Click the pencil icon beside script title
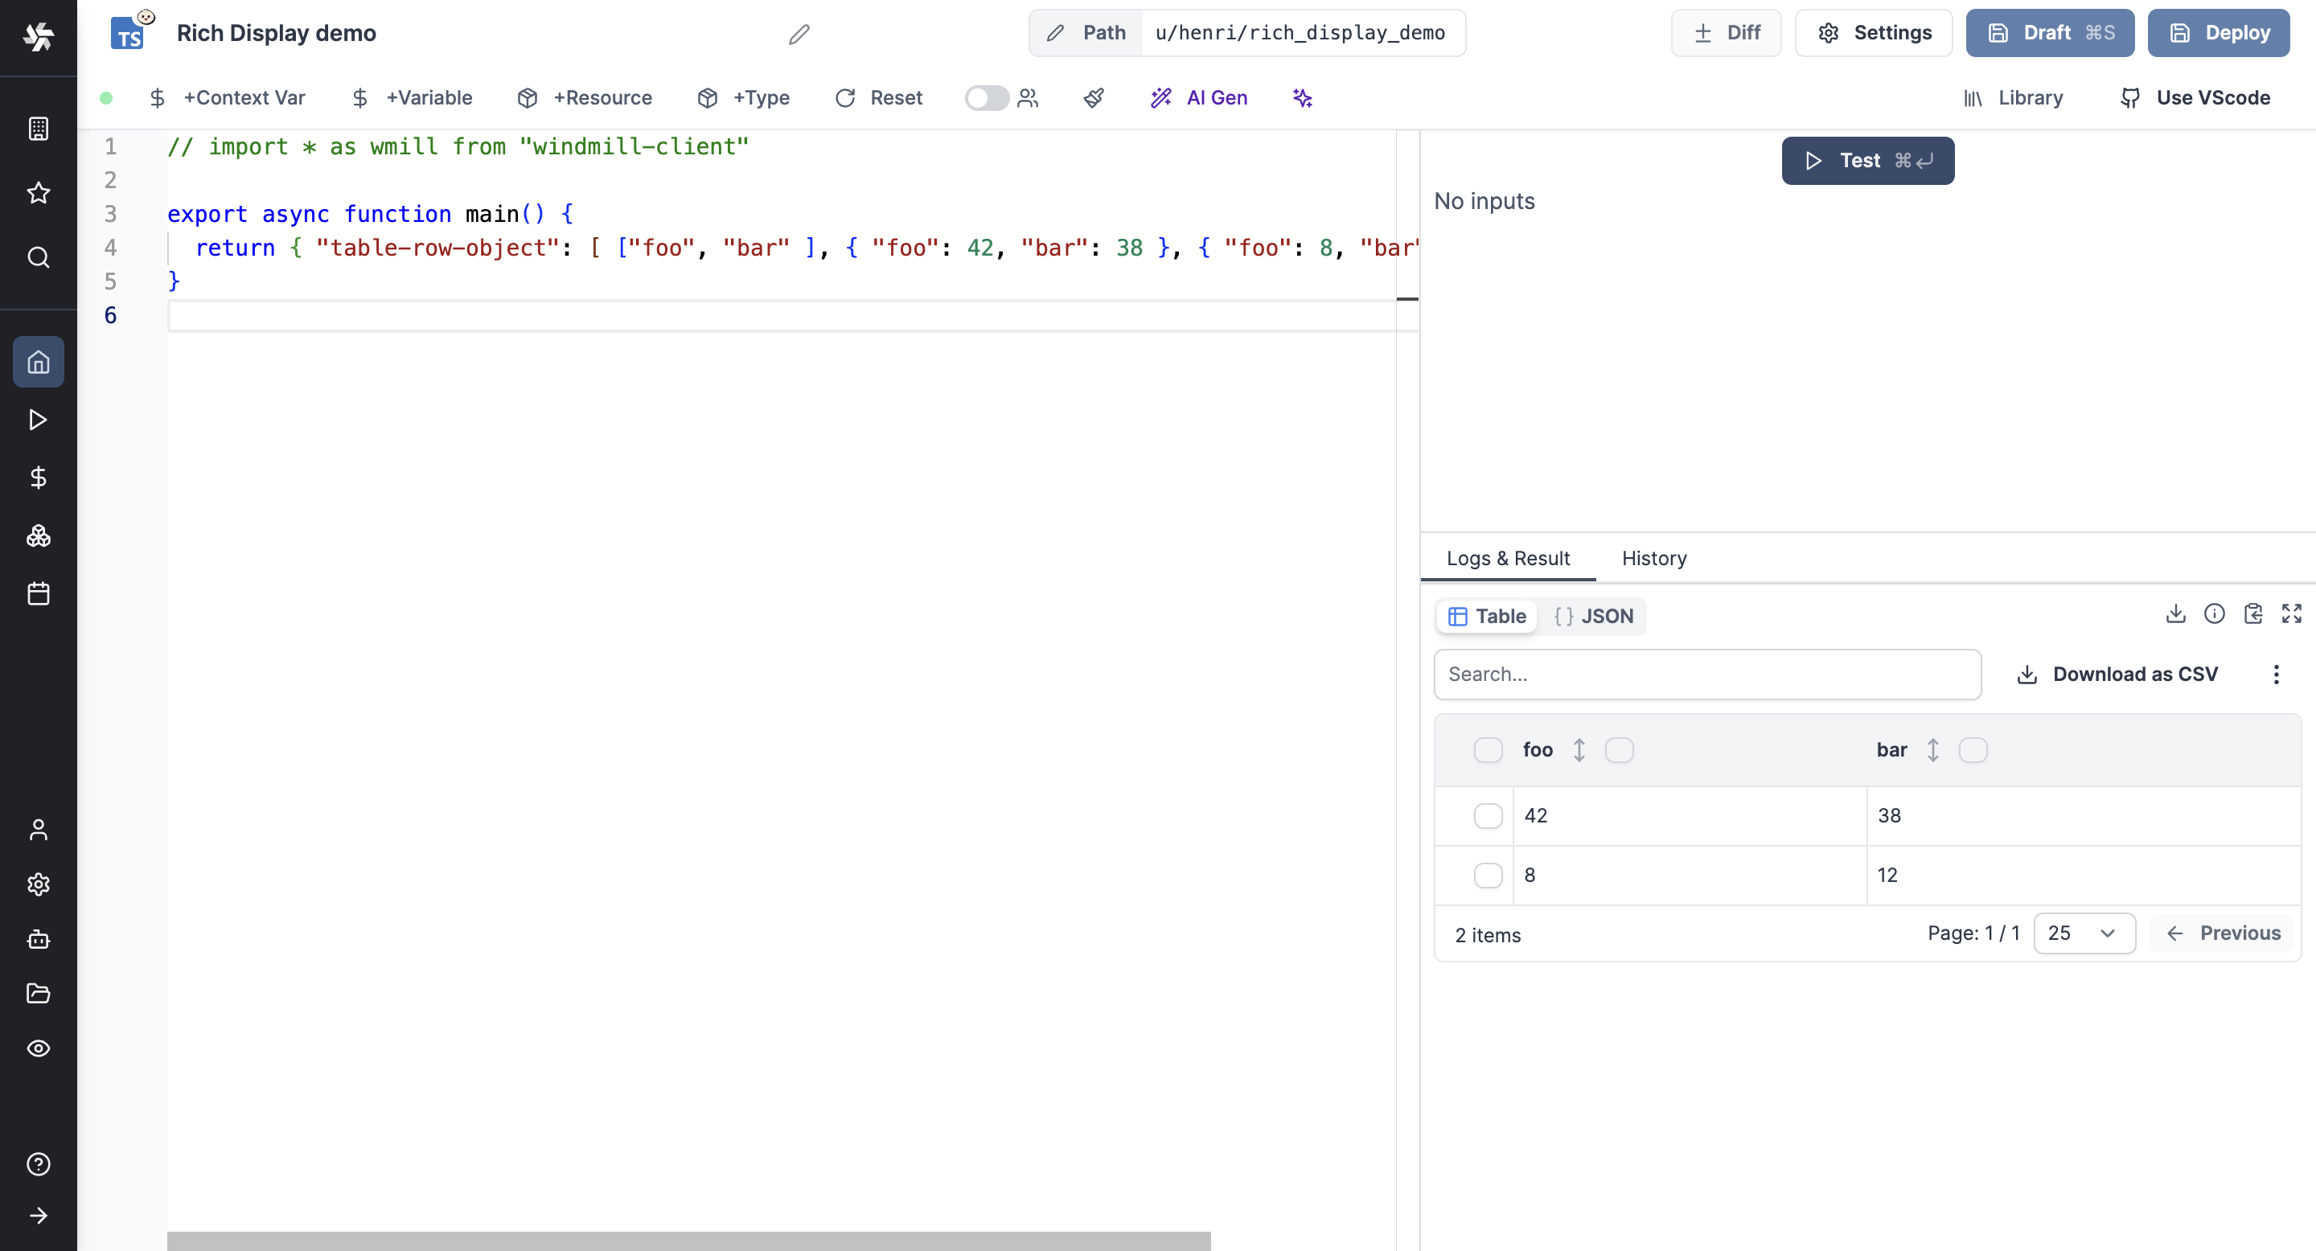Image resolution: width=2316 pixels, height=1251 pixels. click(799, 34)
